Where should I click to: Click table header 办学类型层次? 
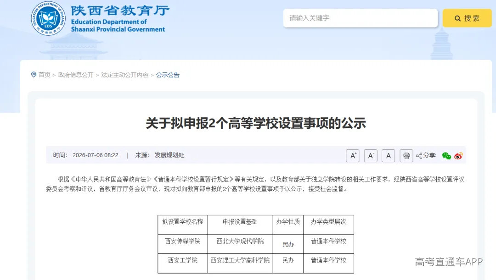pyautogui.click(x=328, y=222)
